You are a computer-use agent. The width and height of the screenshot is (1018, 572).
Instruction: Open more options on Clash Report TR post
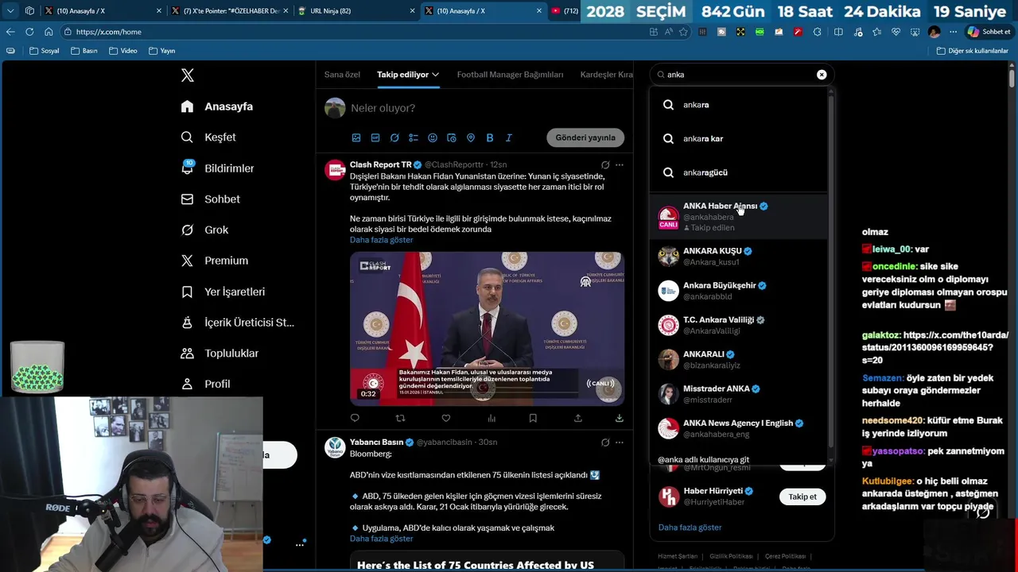(x=620, y=165)
